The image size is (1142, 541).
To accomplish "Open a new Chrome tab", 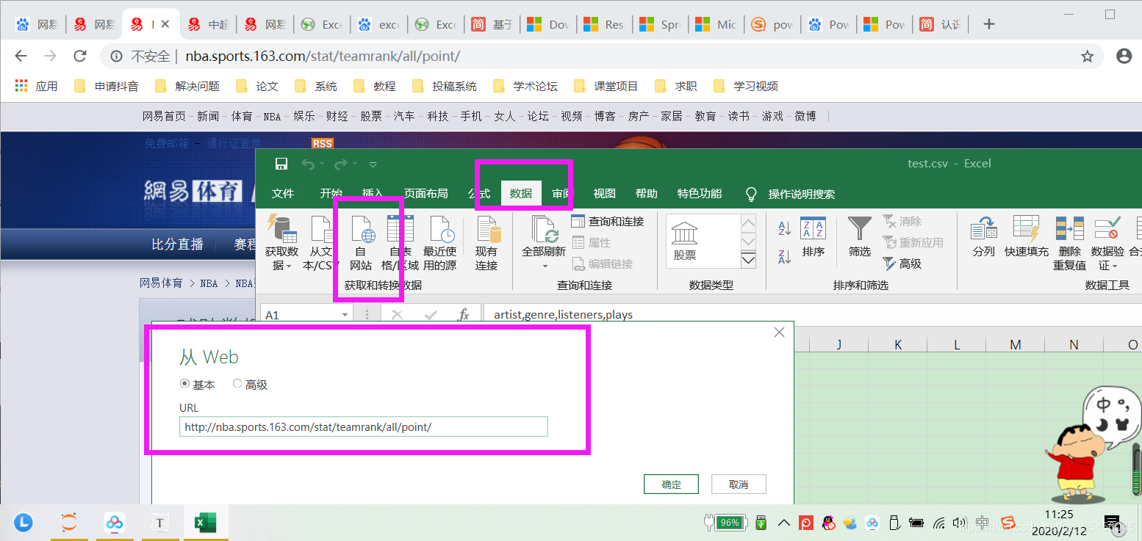I will coord(989,24).
